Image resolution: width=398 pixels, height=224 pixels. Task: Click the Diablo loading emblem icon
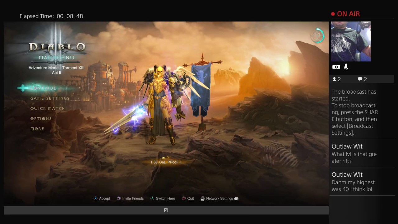317,35
